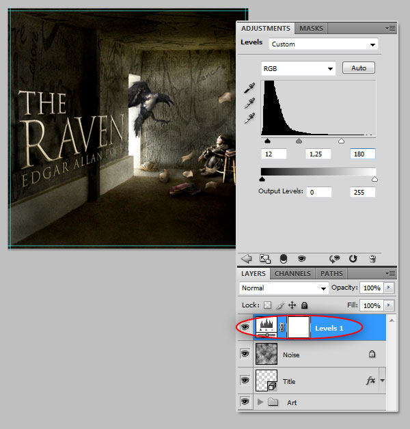Viewport: 410px width, 429px height.
Task: Click the Fill field showing 100%
Action: click(372, 305)
